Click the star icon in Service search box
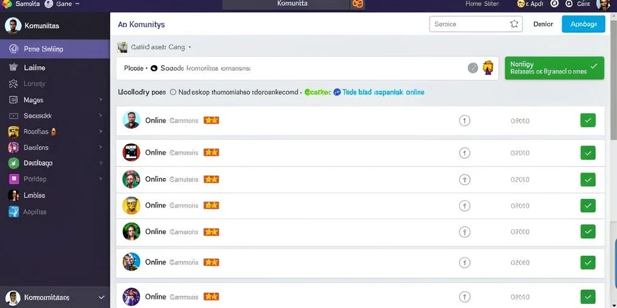 pos(514,24)
